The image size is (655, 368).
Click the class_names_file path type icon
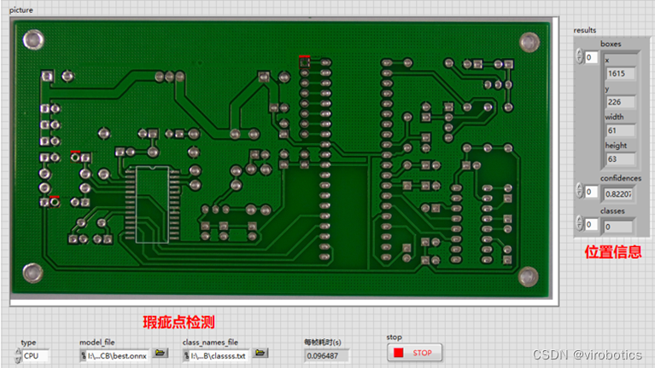point(186,356)
